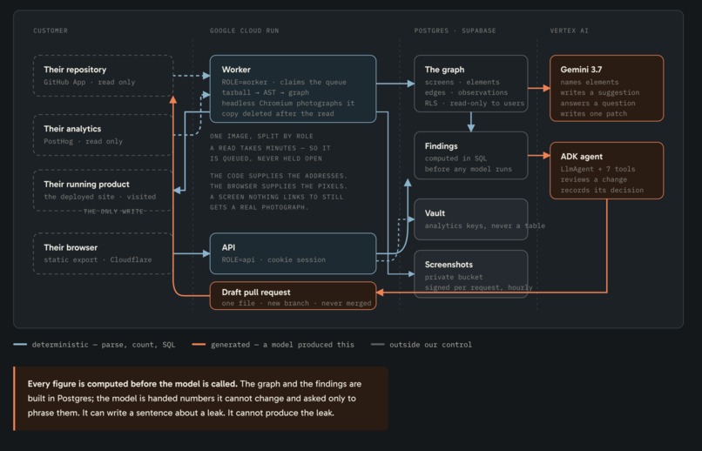Image resolution: width=702 pixels, height=451 pixels.
Task: Click 'THE CODE SUPPLIES THE ADDRESSES.' line
Action: point(279,176)
